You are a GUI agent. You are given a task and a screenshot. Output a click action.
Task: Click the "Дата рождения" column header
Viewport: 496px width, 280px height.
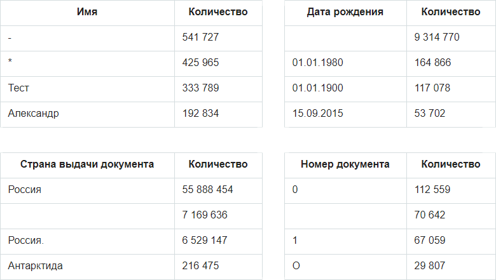point(345,12)
